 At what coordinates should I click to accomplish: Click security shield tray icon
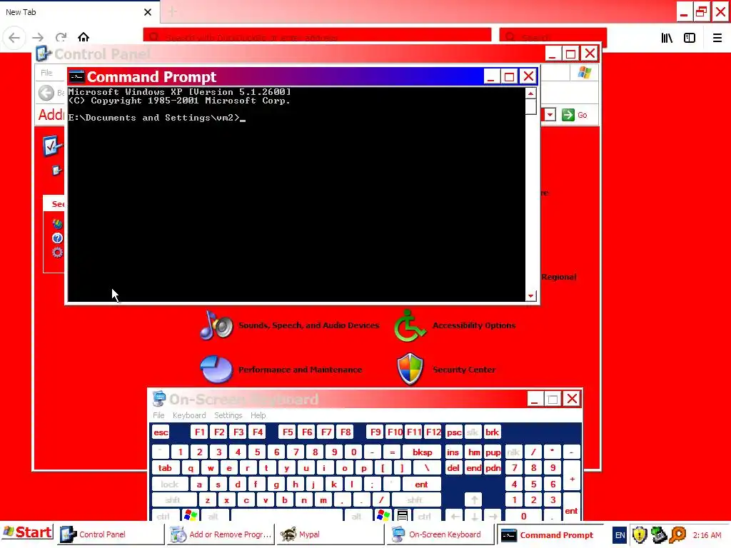pos(640,535)
